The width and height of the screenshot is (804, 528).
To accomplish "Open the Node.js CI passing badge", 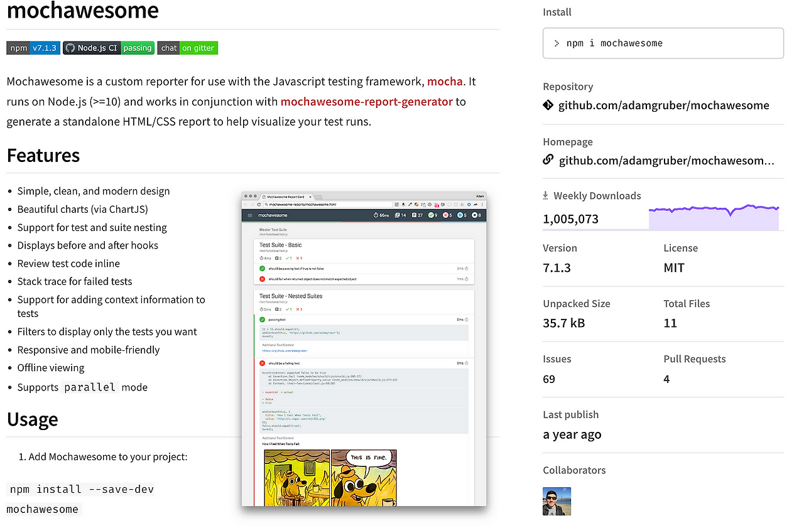I will pos(109,48).
